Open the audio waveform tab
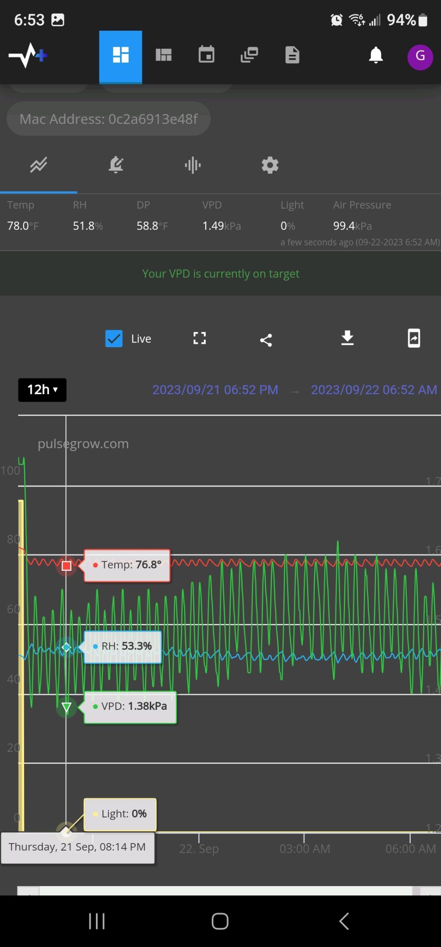This screenshot has height=947, width=441. click(193, 165)
